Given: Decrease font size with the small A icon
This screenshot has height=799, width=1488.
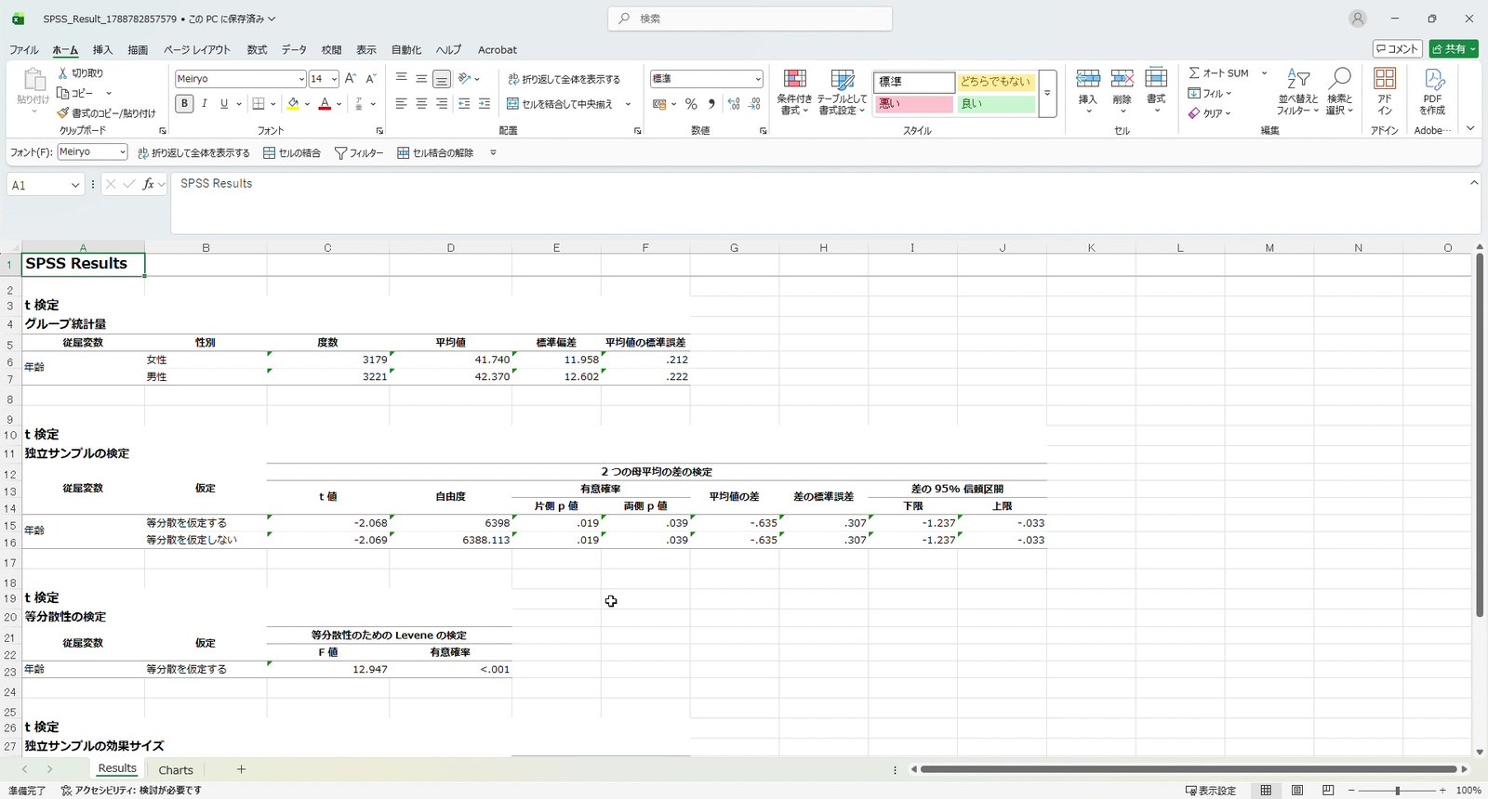Looking at the screenshot, I should [x=370, y=79].
